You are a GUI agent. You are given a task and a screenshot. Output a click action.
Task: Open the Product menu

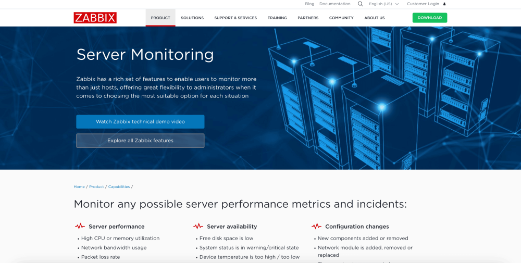click(x=160, y=18)
